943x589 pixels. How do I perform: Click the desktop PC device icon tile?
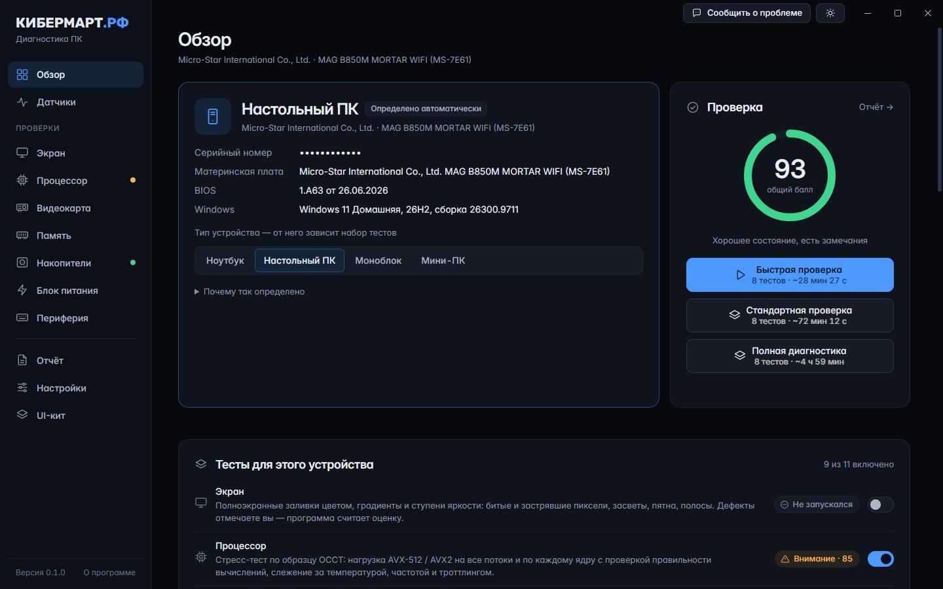(213, 116)
